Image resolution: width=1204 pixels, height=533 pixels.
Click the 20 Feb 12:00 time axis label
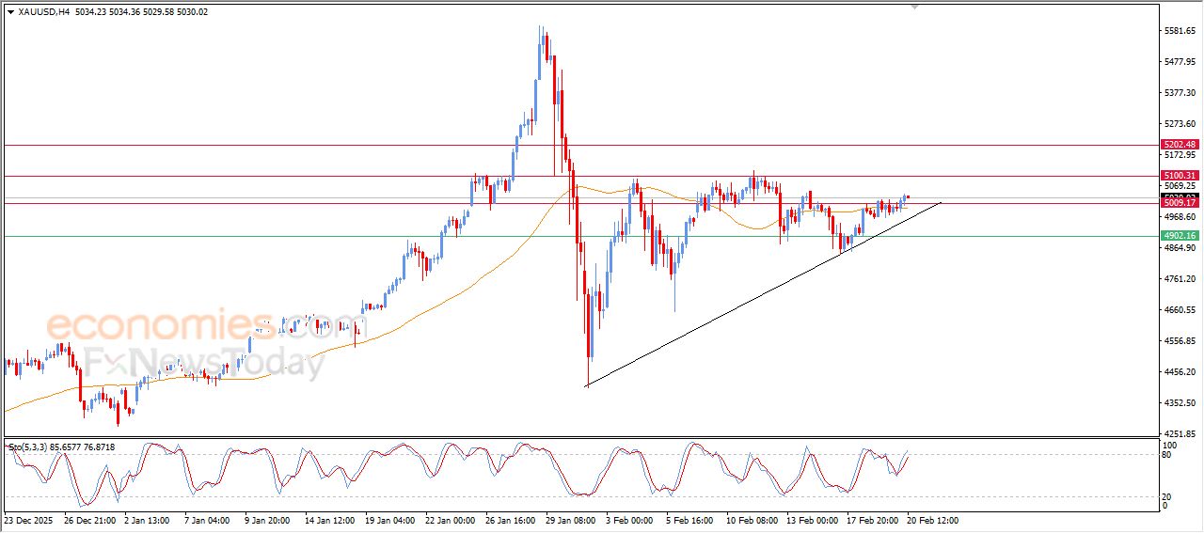pyautogui.click(x=931, y=519)
